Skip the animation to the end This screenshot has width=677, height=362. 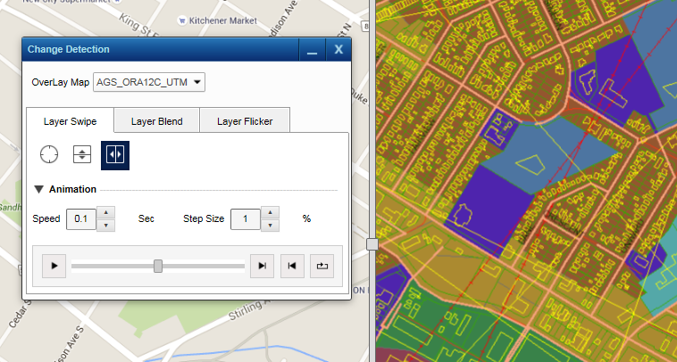(262, 266)
